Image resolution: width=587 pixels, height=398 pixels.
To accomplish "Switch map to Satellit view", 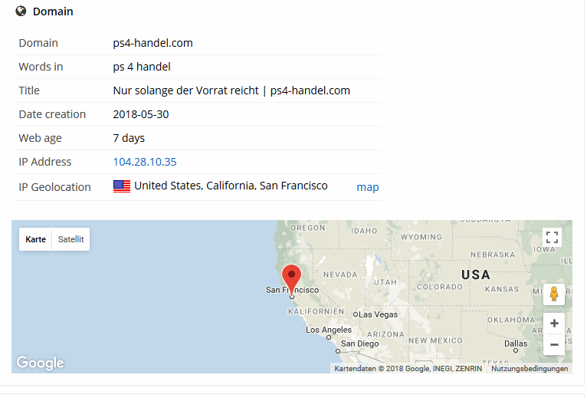I will pyautogui.click(x=71, y=239).
